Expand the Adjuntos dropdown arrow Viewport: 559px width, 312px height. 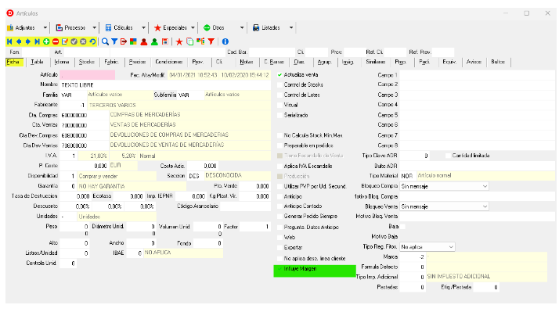[x=45, y=27]
